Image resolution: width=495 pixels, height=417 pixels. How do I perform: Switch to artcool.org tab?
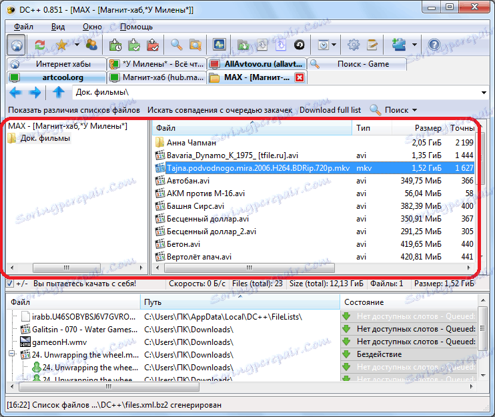tap(56, 77)
